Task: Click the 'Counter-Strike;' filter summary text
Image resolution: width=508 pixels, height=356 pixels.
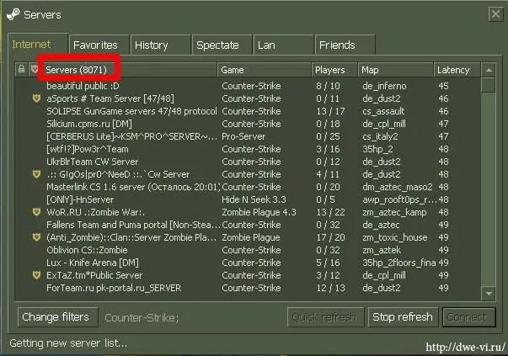Action: point(142,317)
